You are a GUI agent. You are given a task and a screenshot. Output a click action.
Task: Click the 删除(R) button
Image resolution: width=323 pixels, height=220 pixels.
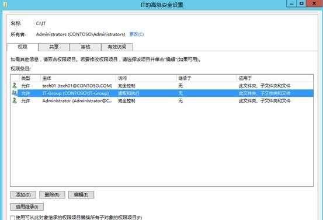pyautogui.click(x=52, y=195)
